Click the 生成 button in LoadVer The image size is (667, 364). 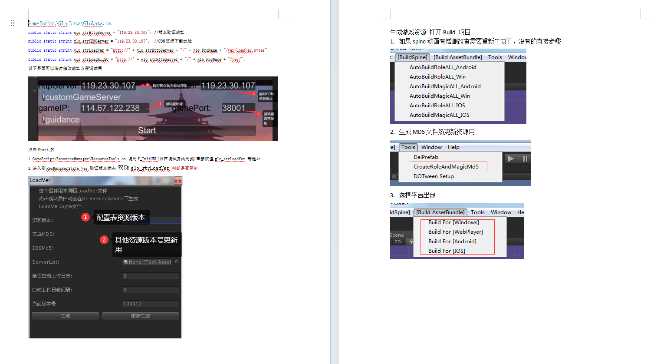tap(66, 316)
